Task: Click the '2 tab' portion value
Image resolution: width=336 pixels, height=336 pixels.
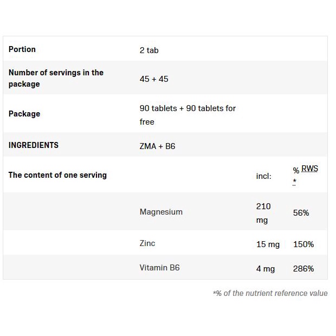Action: [x=149, y=50]
